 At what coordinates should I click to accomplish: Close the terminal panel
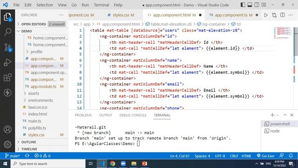(x=292, y=115)
